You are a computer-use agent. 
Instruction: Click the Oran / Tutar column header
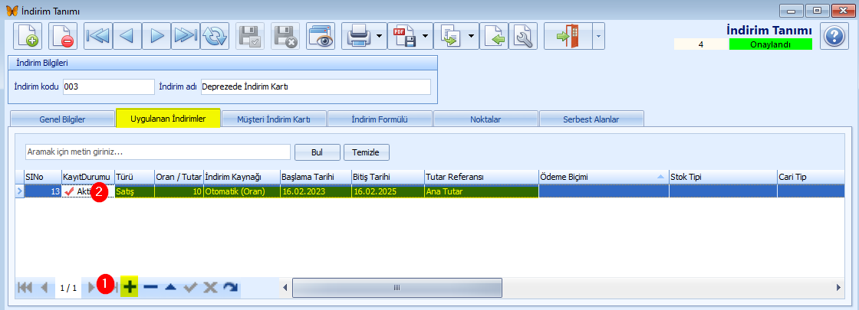[179, 177]
